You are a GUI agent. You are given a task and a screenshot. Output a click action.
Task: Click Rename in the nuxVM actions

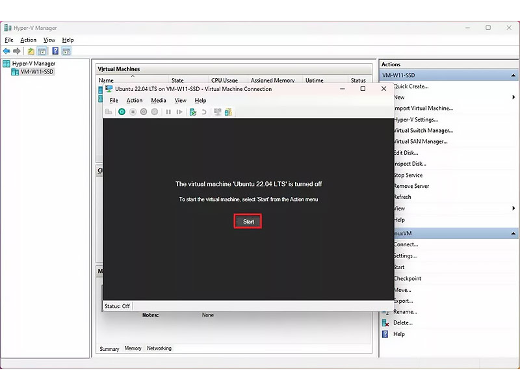click(405, 312)
